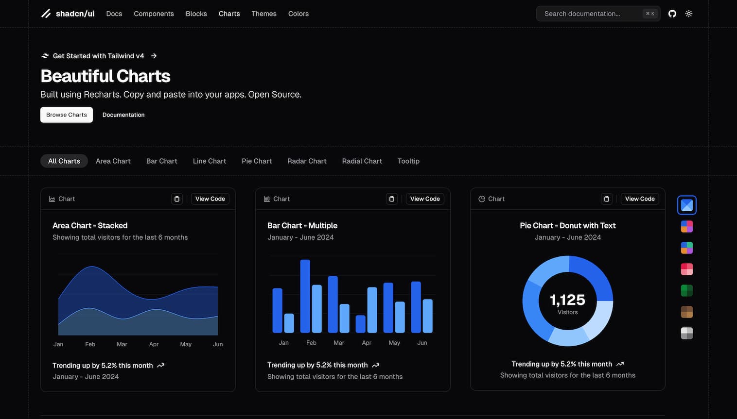
Task: Click the bar chart icon on Multiple chart card
Action: [x=266, y=199]
